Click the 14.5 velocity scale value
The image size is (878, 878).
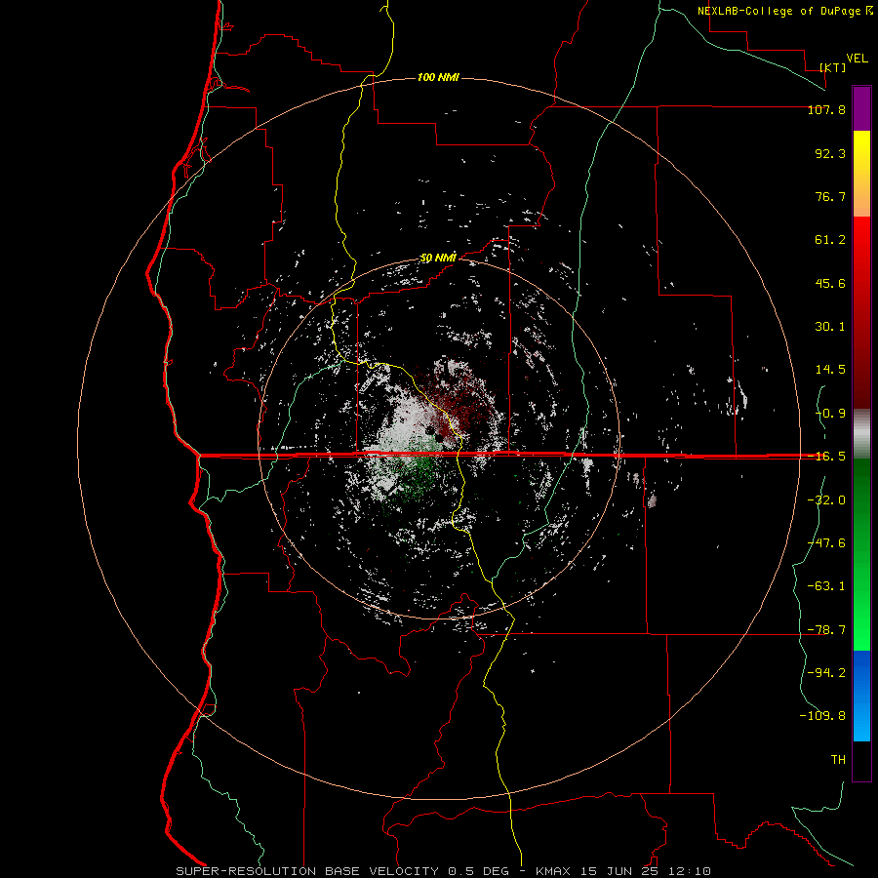(830, 370)
